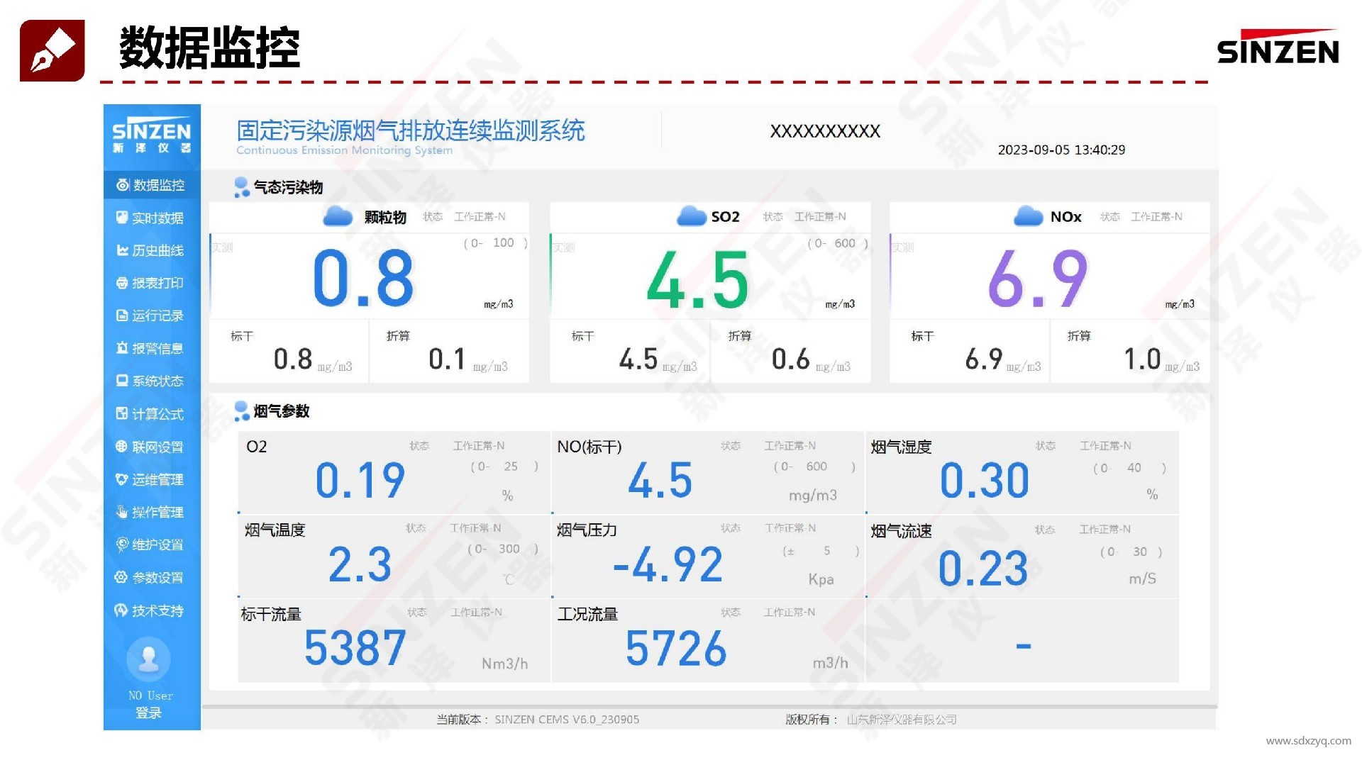Open the 系统状态 system status page
The width and height of the screenshot is (1362, 765).
[151, 381]
